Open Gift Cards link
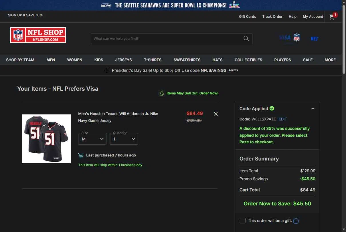The height and width of the screenshot is (232, 346). coord(248,17)
